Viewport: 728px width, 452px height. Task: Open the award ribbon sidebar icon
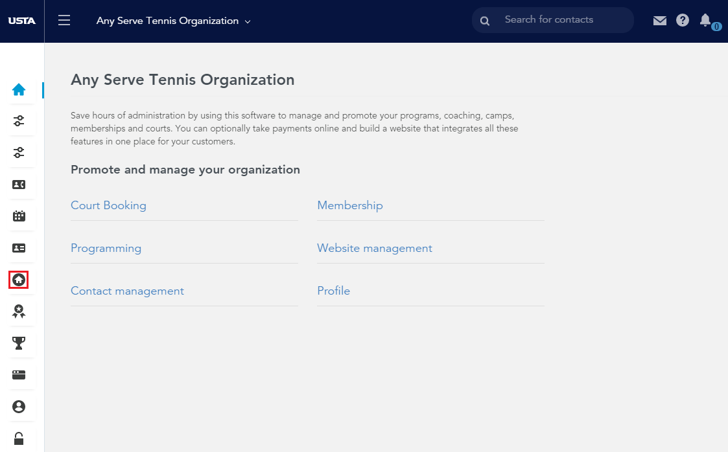(x=19, y=311)
